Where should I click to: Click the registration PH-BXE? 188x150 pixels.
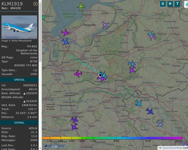pyautogui.click(x=32, y=46)
